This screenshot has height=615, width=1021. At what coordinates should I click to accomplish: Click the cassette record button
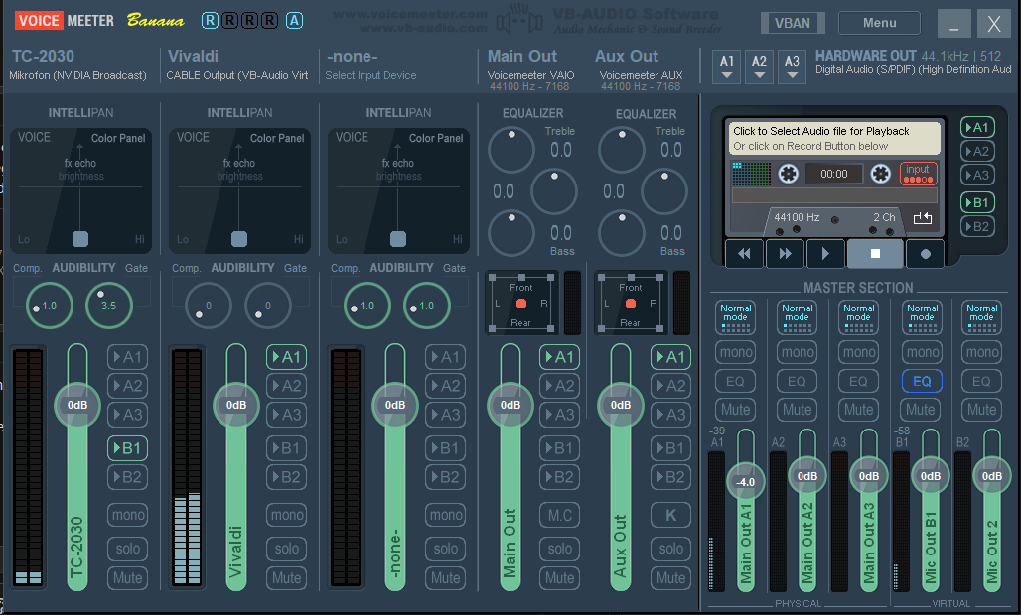(x=925, y=254)
